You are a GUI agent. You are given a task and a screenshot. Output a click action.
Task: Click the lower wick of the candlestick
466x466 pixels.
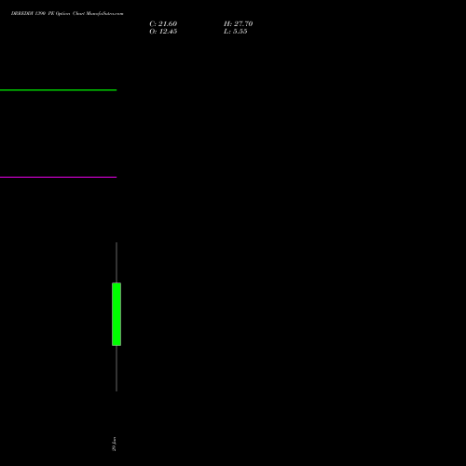(x=116, y=368)
